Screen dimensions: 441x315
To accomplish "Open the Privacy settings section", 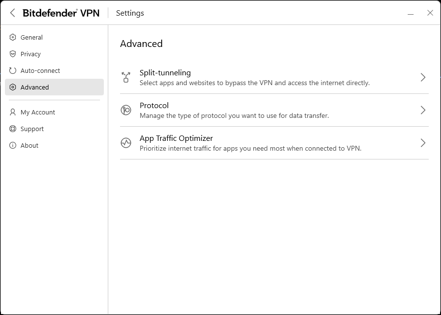I will tap(30, 54).
